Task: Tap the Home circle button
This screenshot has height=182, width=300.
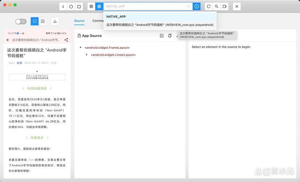Action: point(71,7)
